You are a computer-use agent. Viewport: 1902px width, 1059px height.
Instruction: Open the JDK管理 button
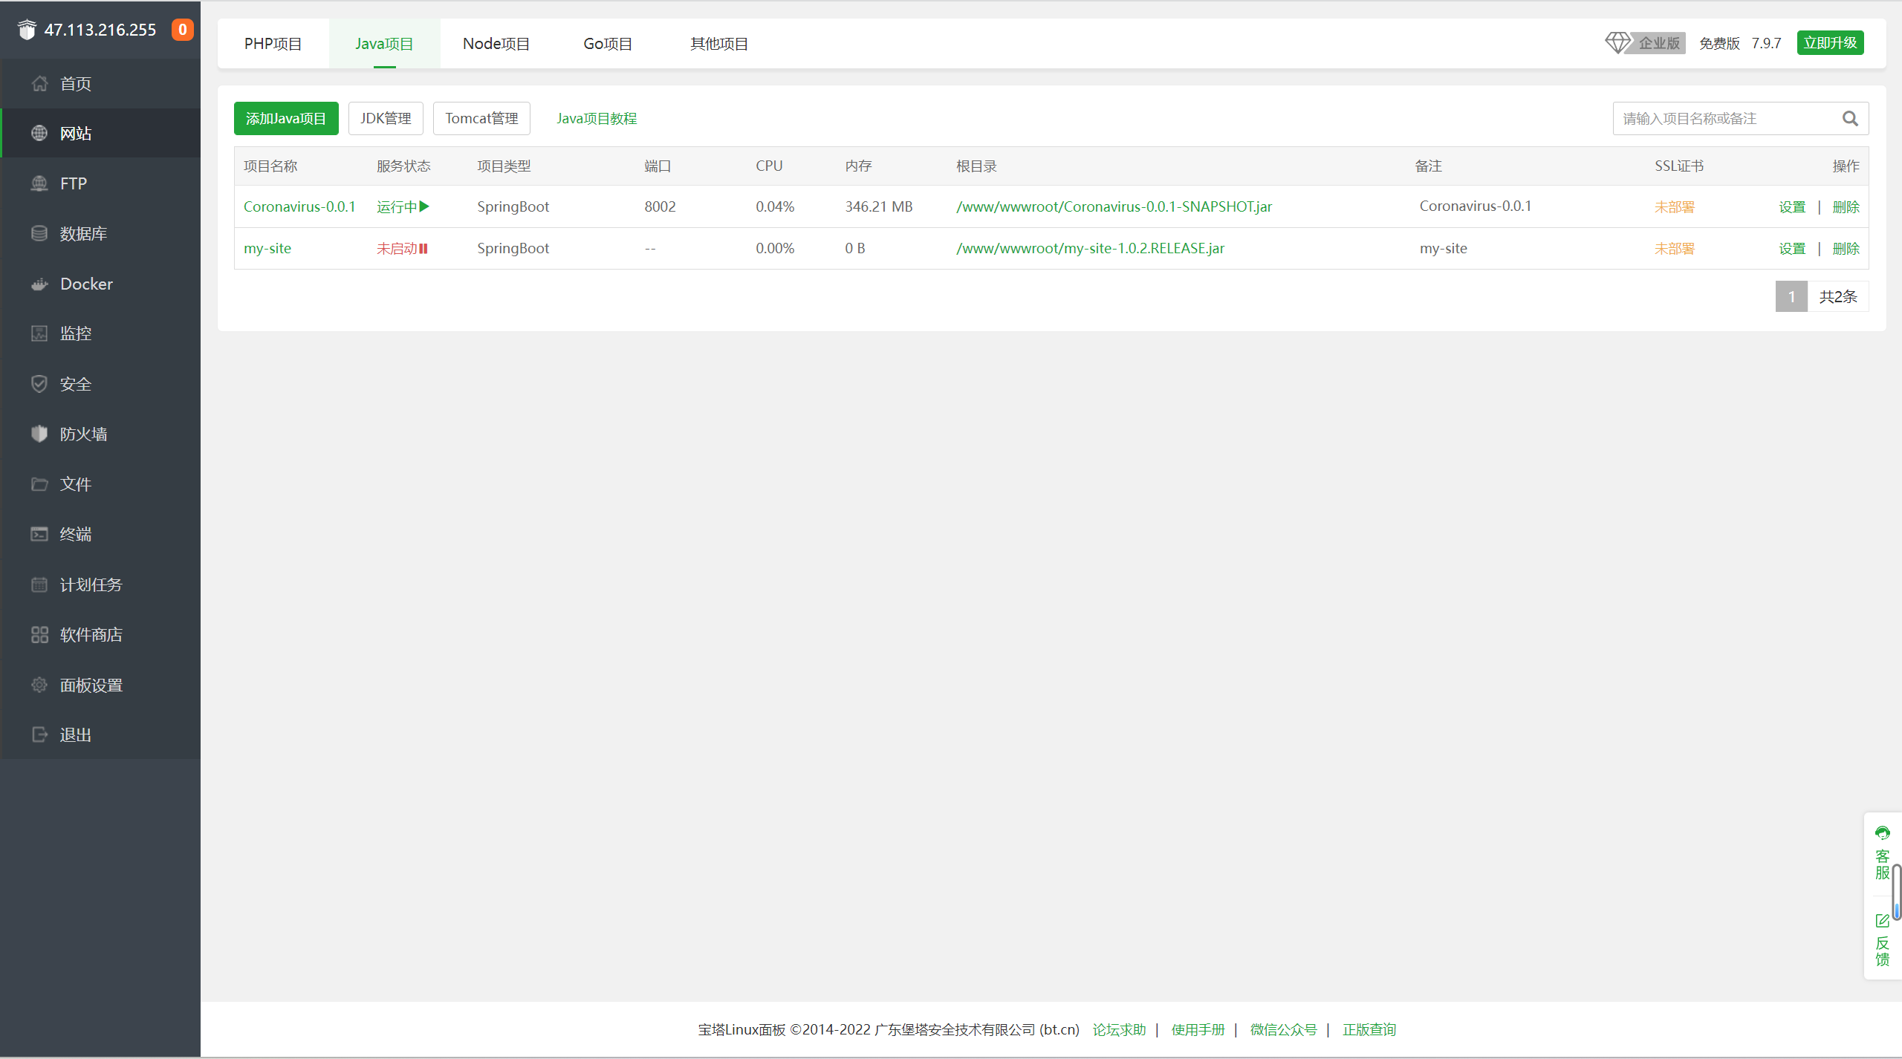(386, 119)
